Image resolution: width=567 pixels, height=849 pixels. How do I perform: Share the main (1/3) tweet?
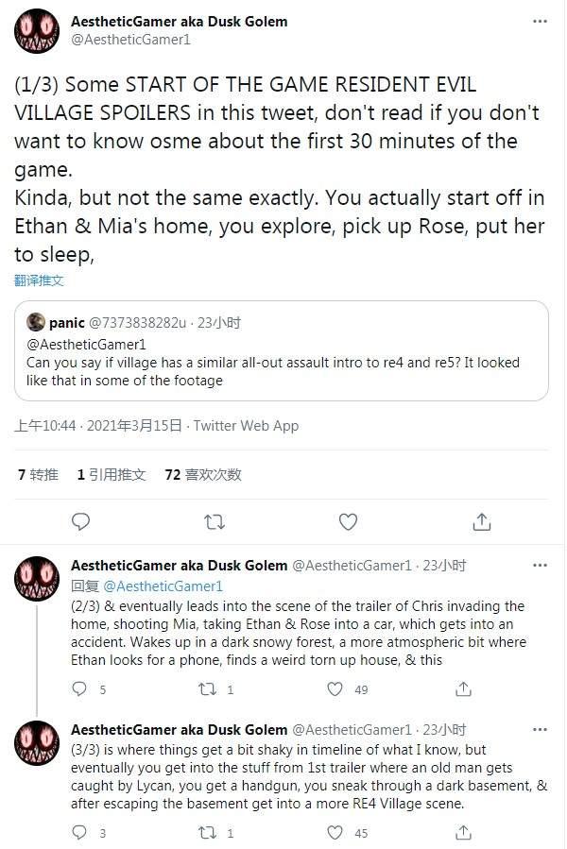(x=481, y=521)
